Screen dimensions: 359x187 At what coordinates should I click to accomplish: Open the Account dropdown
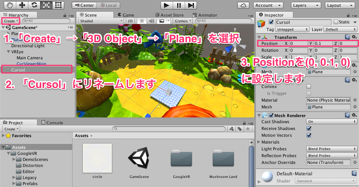[268, 5]
